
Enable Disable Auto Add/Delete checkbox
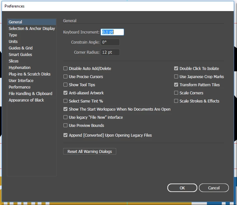pyautogui.click(x=65, y=68)
